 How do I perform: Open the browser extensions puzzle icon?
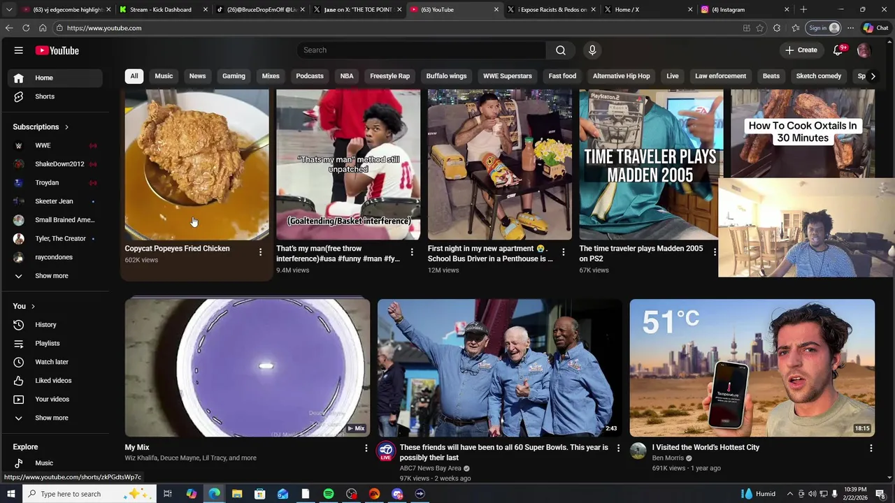click(777, 28)
